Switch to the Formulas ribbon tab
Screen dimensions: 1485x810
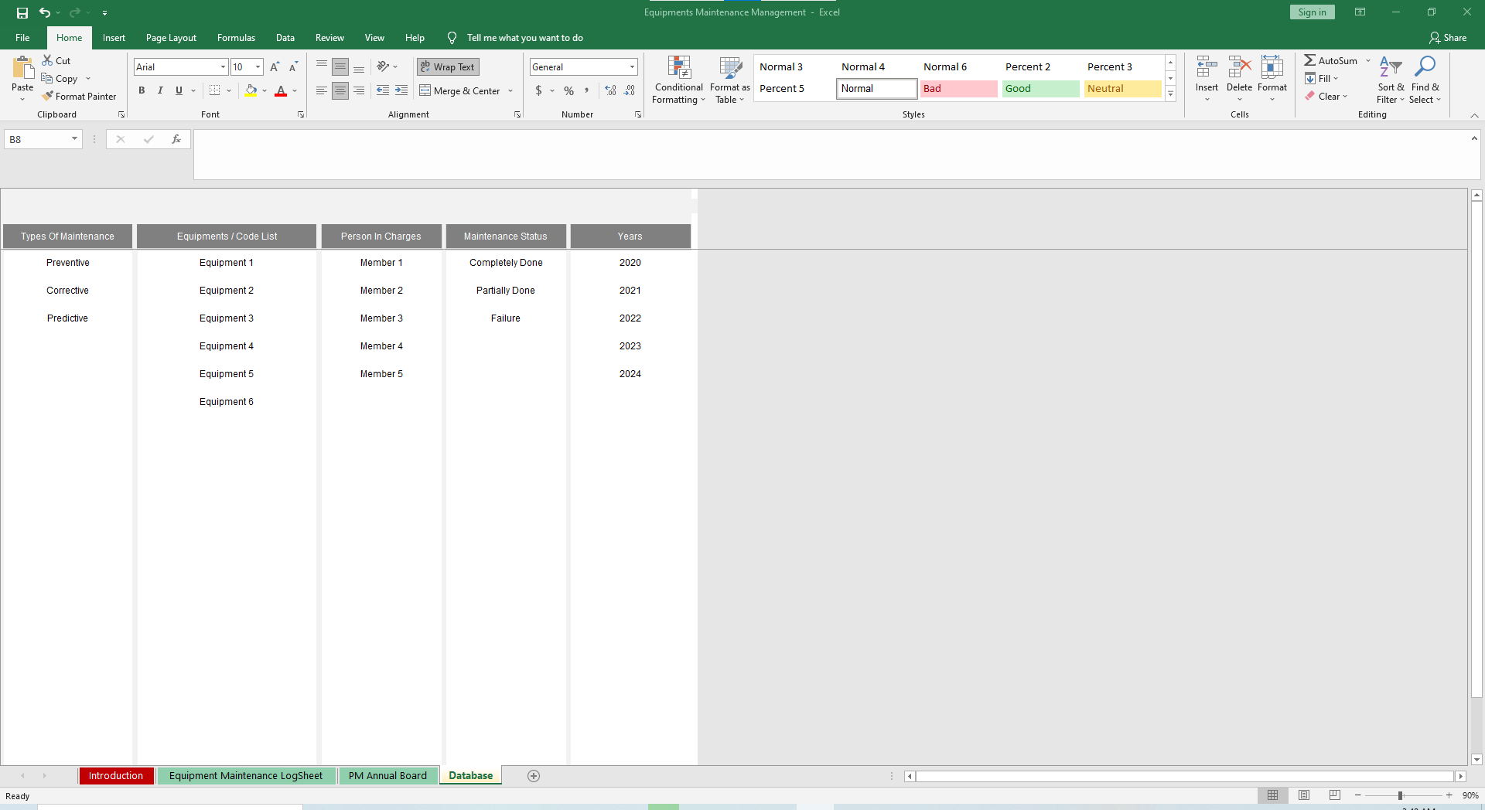click(x=236, y=38)
